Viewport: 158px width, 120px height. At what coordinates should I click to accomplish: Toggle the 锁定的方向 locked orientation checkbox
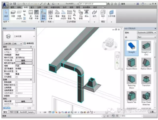click(17, 104)
